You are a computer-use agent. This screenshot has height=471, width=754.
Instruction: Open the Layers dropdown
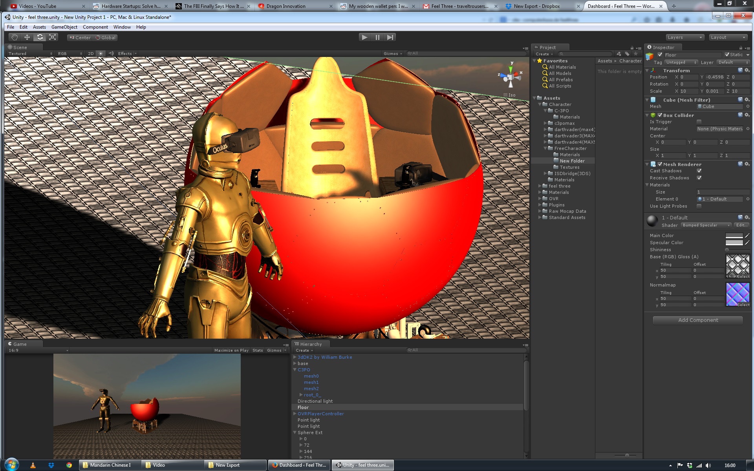coord(684,37)
